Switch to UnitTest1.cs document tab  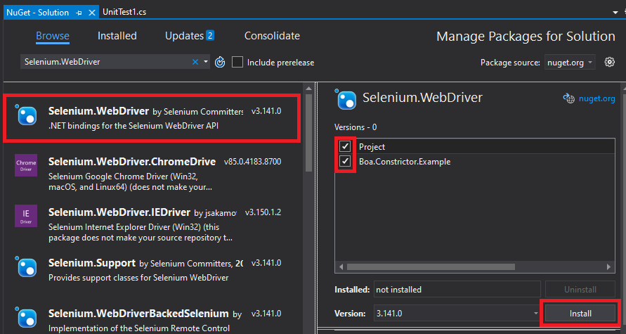(124, 13)
